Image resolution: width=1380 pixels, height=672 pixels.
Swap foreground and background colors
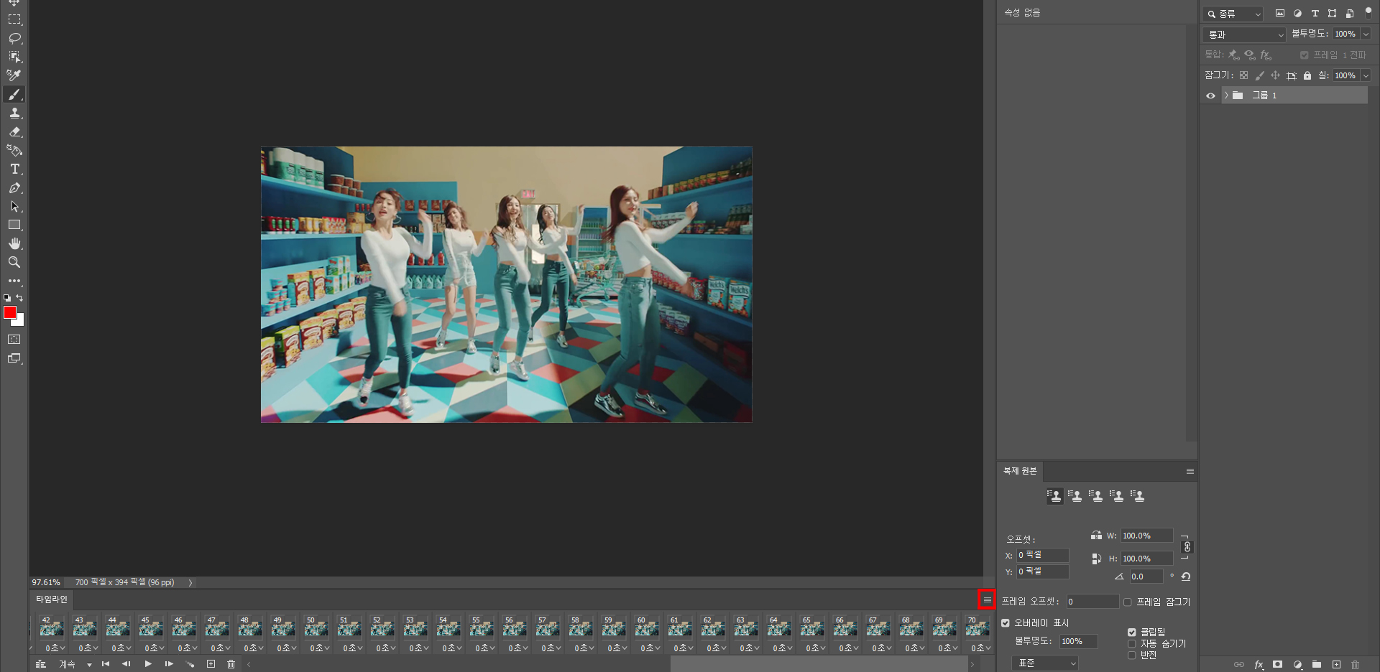[19, 297]
